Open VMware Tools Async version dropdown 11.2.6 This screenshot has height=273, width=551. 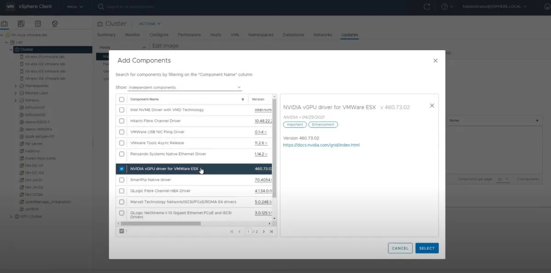pyautogui.click(x=261, y=143)
